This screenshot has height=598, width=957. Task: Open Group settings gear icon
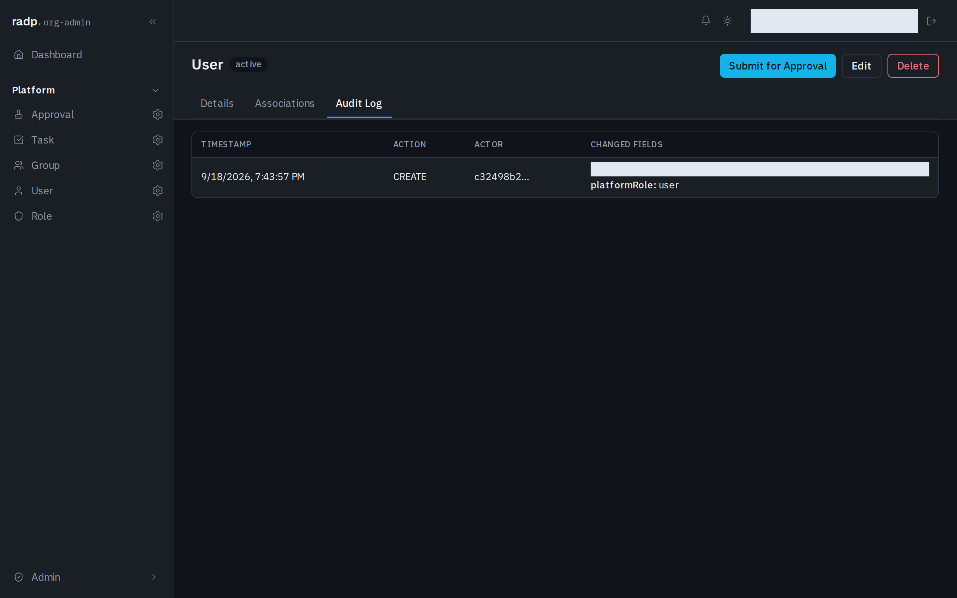[158, 165]
